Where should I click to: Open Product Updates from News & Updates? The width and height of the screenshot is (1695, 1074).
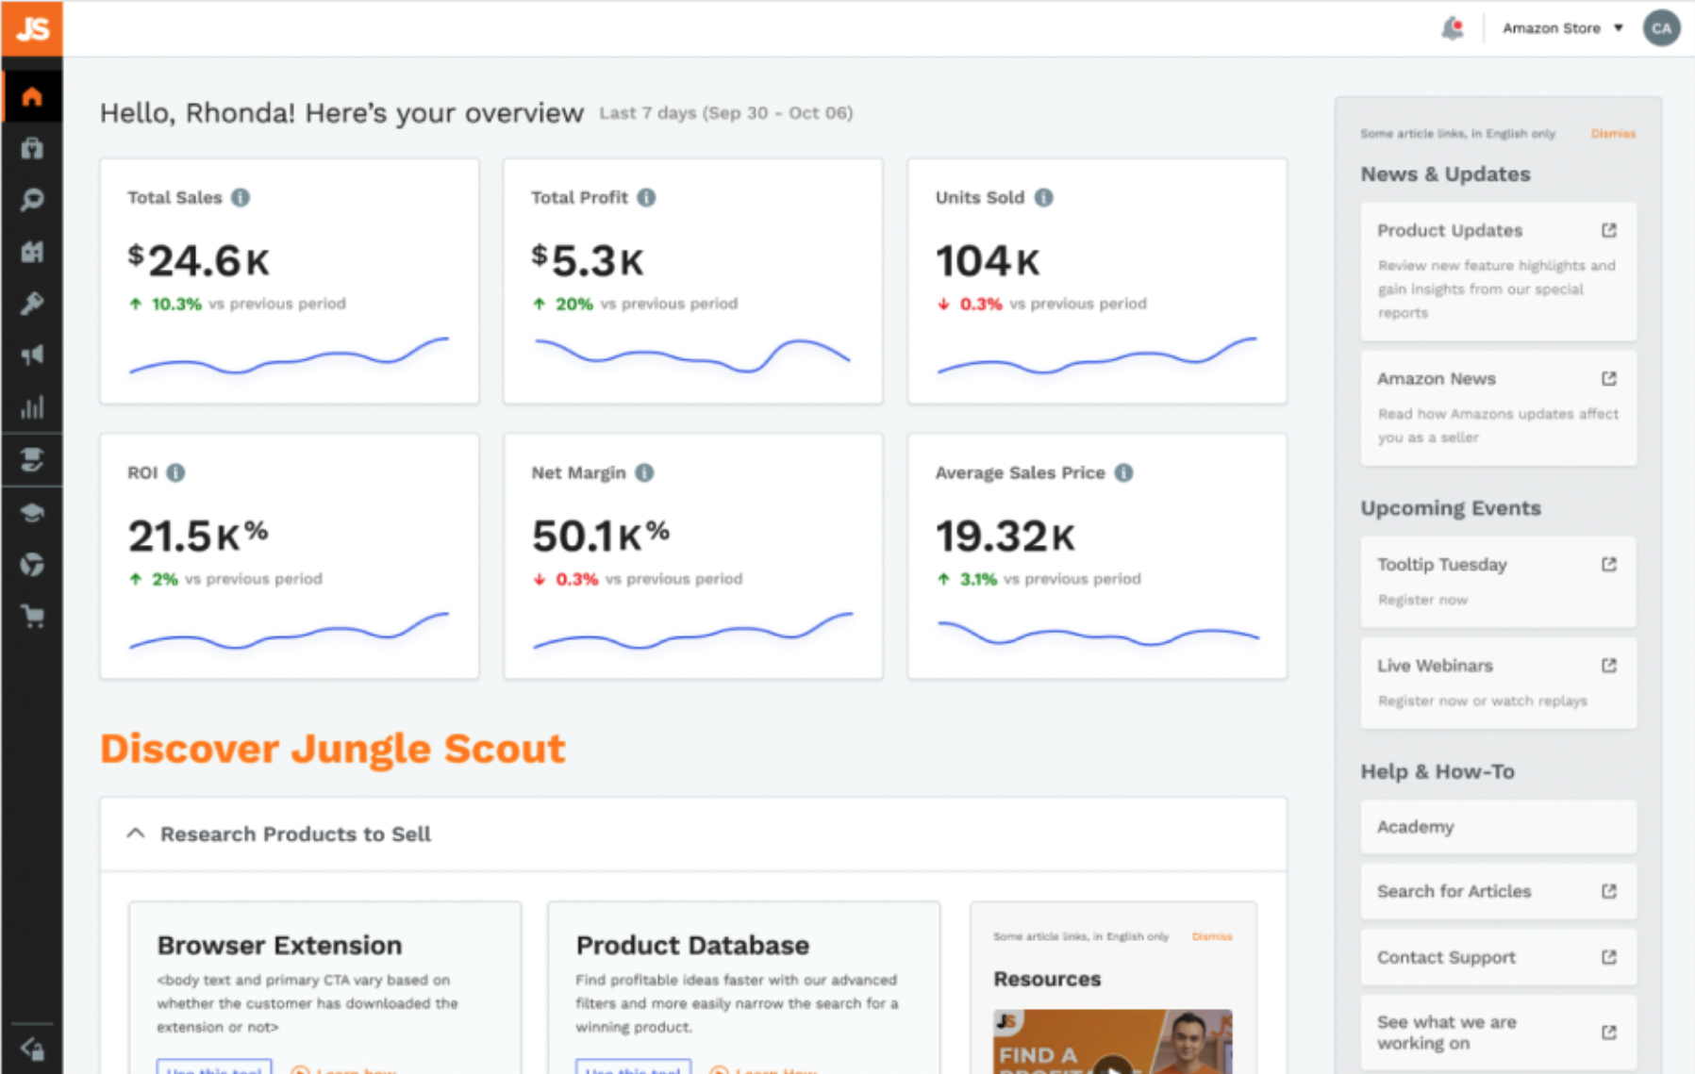tap(1449, 230)
